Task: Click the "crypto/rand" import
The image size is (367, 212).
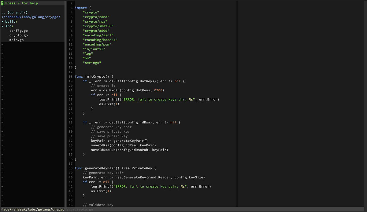Action: [x=96, y=17]
